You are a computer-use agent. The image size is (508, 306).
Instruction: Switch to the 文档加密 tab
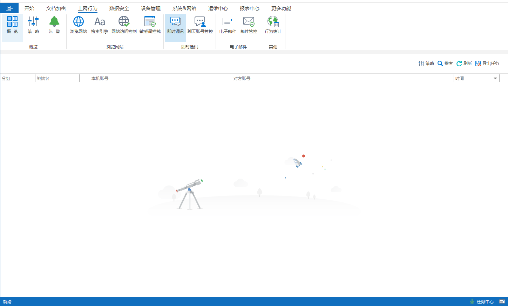click(56, 8)
